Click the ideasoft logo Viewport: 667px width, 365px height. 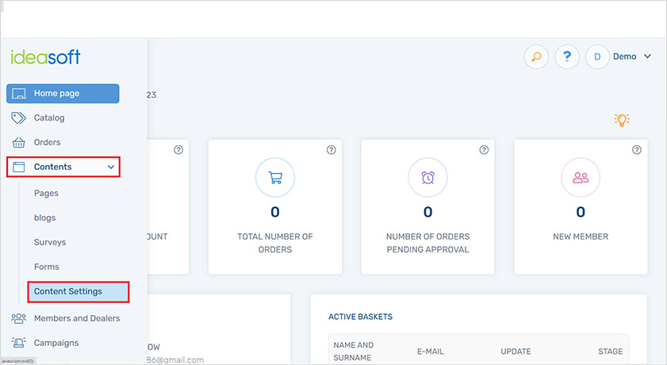[45, 57]
